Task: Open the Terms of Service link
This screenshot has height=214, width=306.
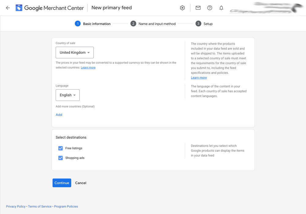Action: pos(39,206)
